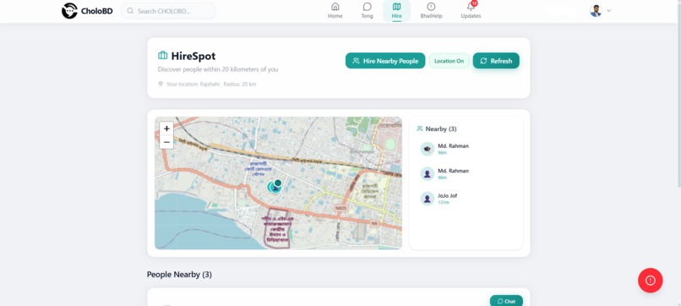Screen dimensions: 681x306
Task: Zoom in on the map
Action: 166,128
